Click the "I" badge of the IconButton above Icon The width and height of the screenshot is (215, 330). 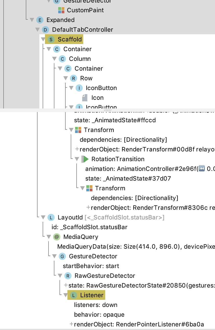coord(79,88)
